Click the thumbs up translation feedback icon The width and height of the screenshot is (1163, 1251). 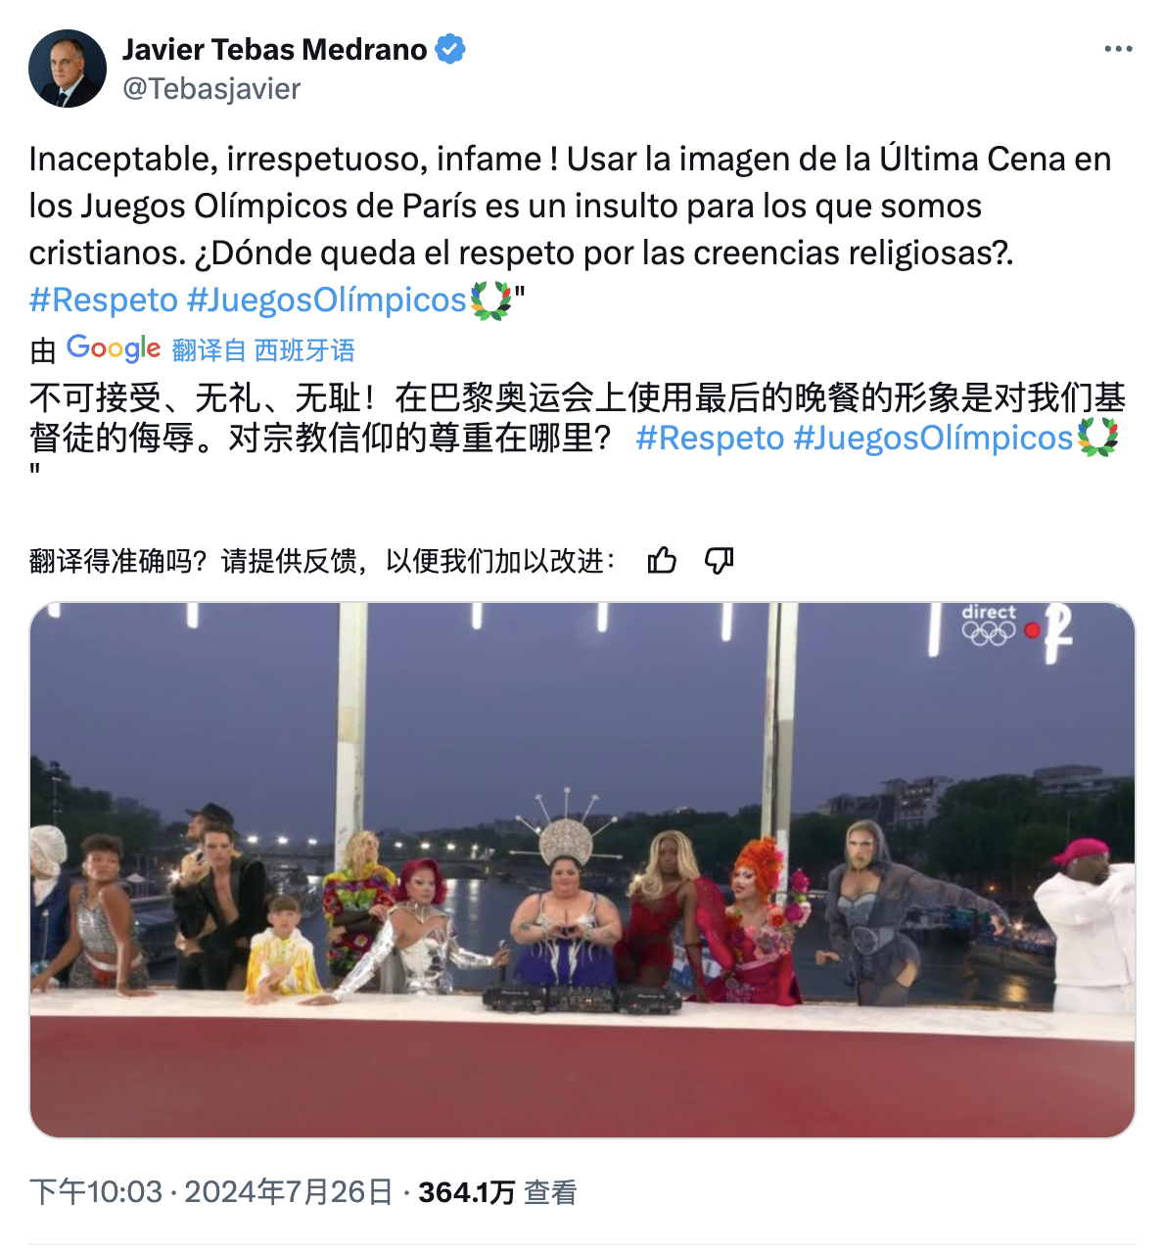[663, 561]
